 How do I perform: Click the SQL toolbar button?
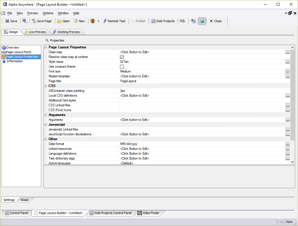tap(183, 21)
